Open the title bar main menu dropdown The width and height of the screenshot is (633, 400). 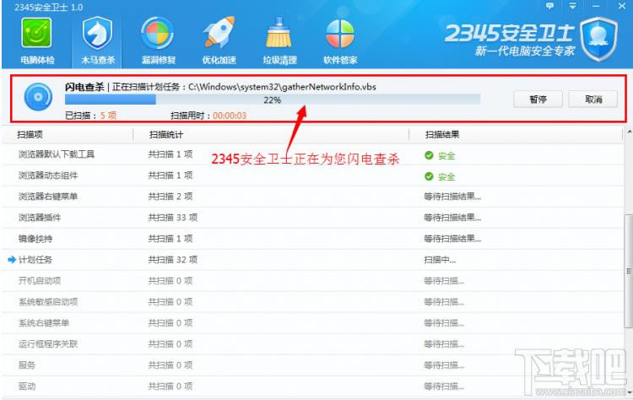pos(571,6)
